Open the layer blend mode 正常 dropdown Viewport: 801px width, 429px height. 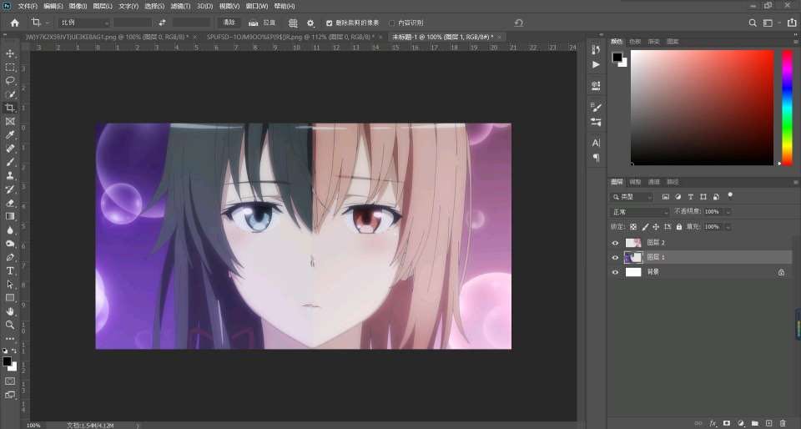[640, 211]
